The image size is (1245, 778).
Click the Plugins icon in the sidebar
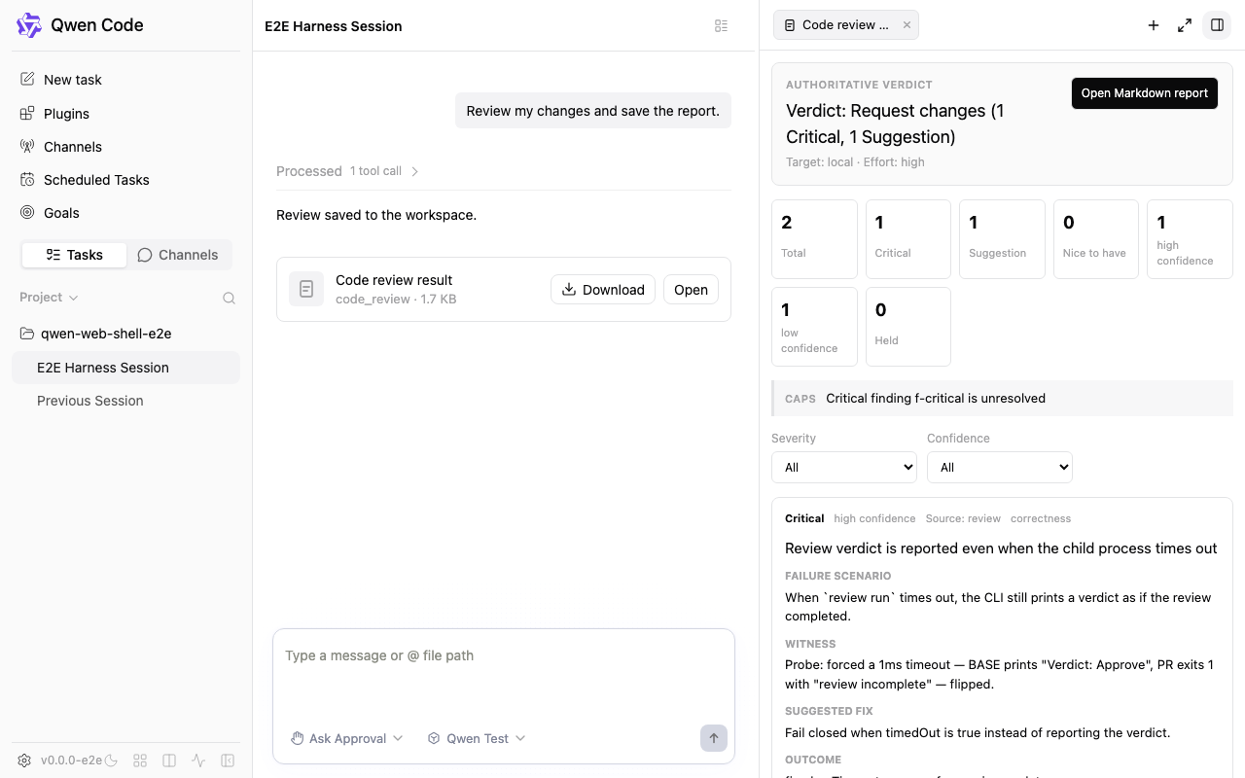click(27, 113)
